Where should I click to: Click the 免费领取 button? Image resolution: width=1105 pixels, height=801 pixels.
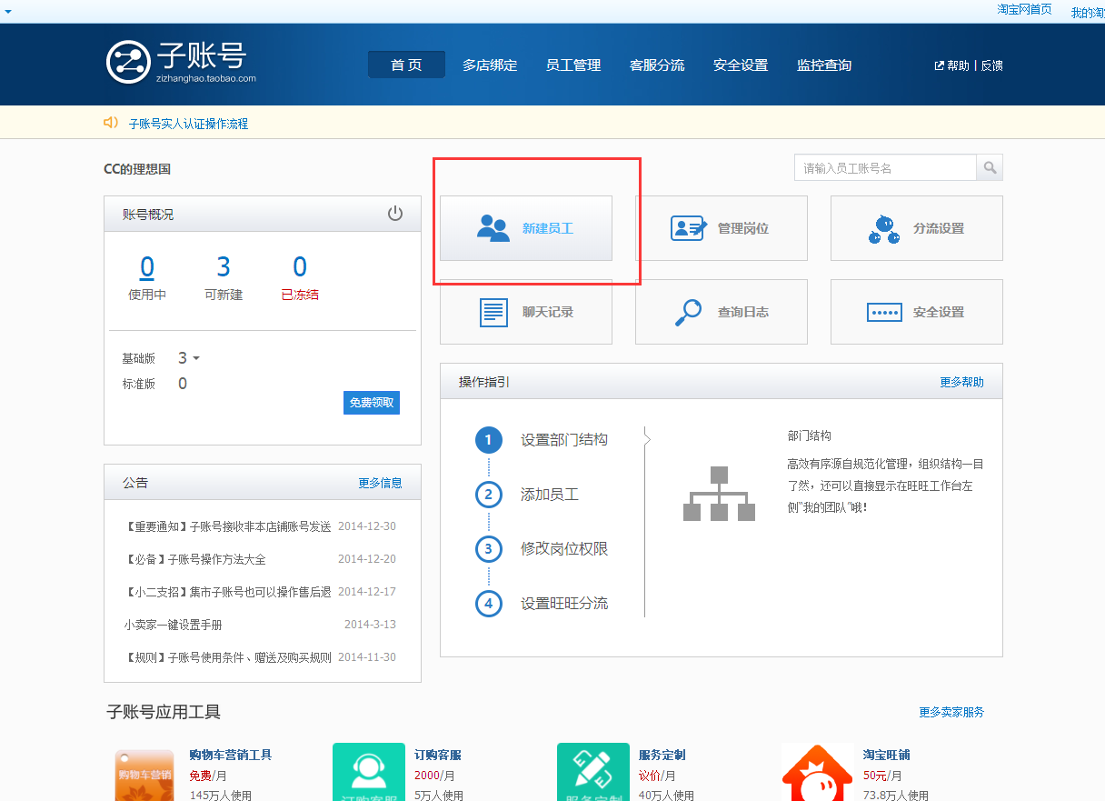coord(372,403)
